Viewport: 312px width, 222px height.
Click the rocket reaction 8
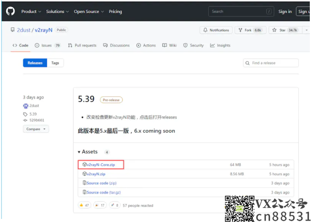pos(115,205)
